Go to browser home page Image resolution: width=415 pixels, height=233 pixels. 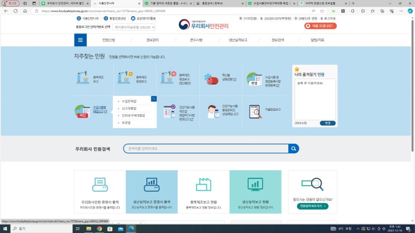[x=25, y=11]
